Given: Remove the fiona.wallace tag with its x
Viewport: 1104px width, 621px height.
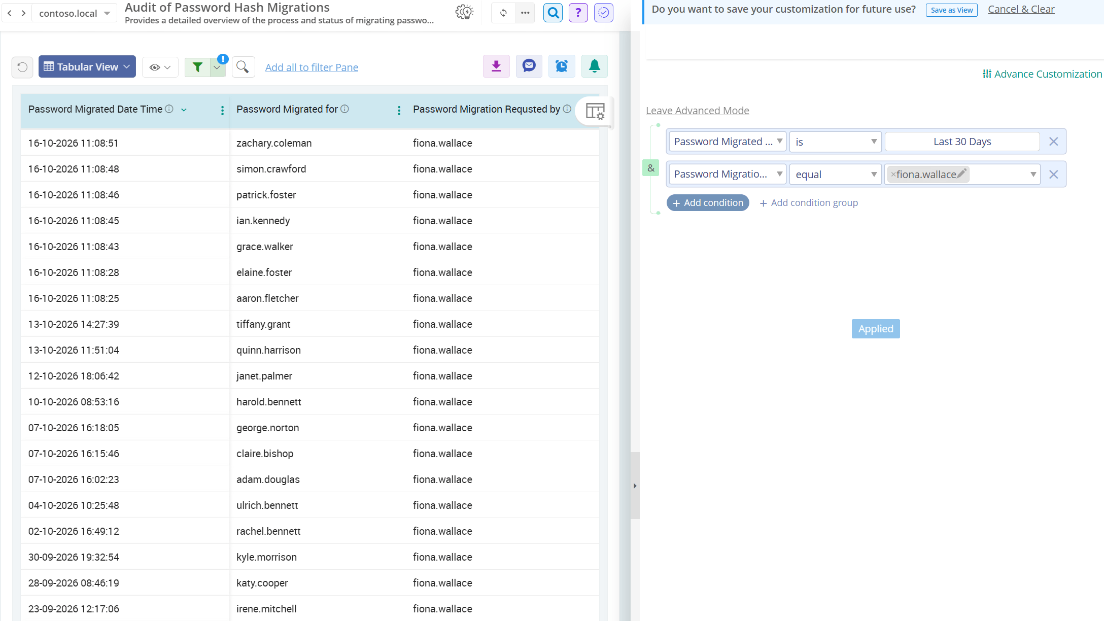Looking at the screenshot, I should [x=893, y=175].
